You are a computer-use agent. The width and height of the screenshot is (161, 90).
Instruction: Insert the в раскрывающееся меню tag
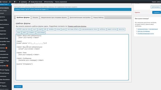pos(89,29)
